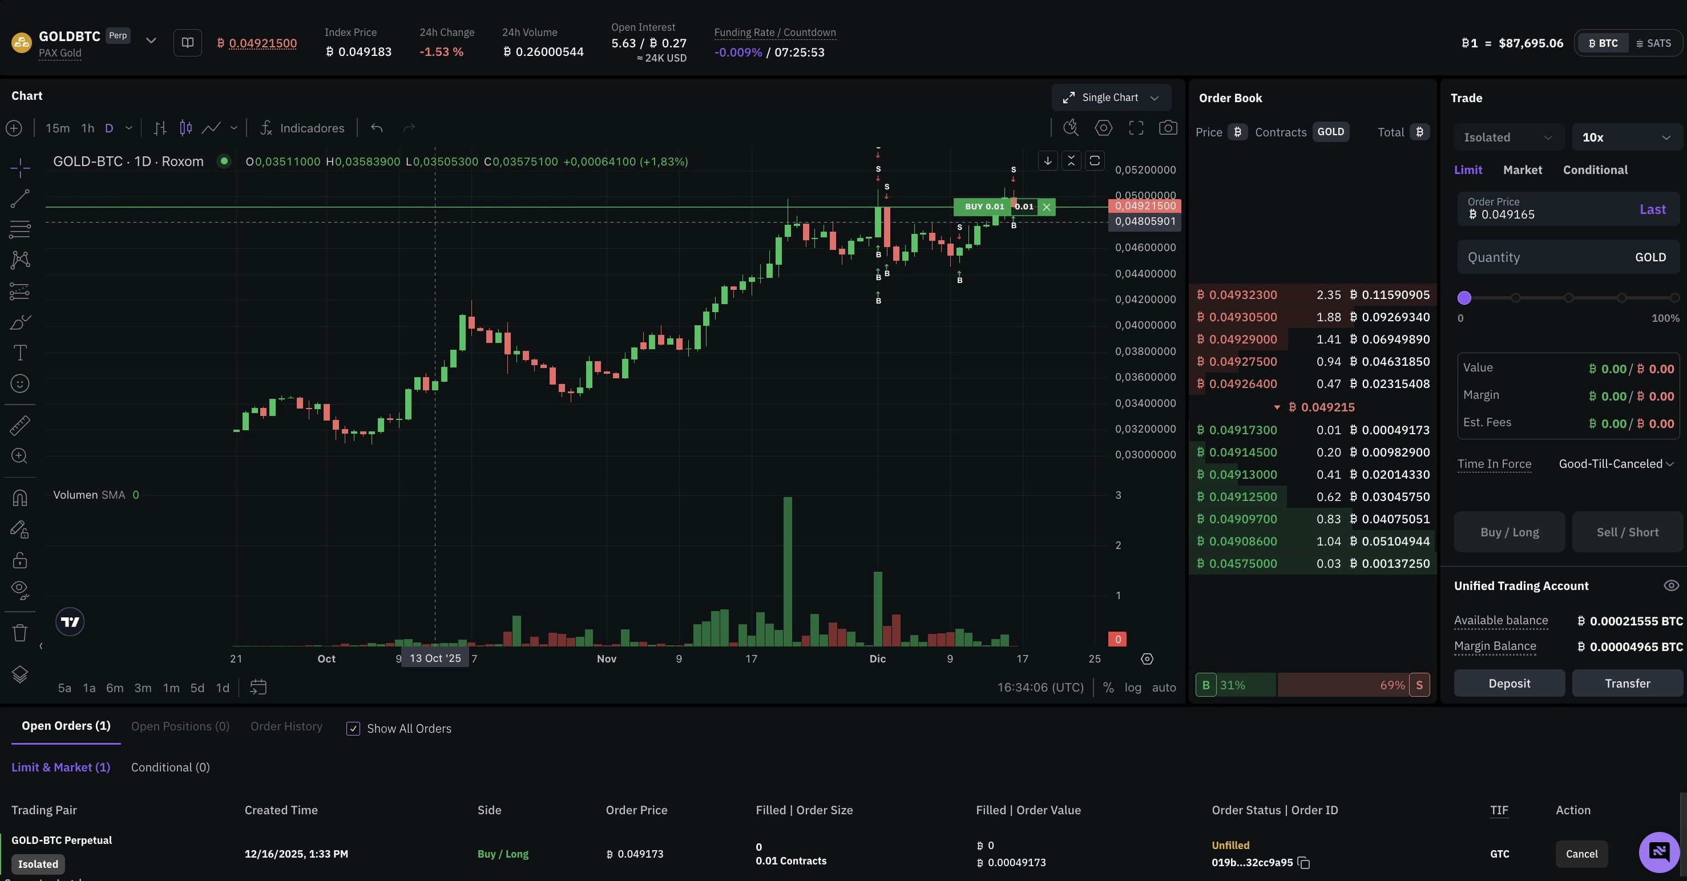This screenshot has width=1687, height=881.
Task: Cancel the unfilled GOLD-BTC order
Action: [1581, 854]
